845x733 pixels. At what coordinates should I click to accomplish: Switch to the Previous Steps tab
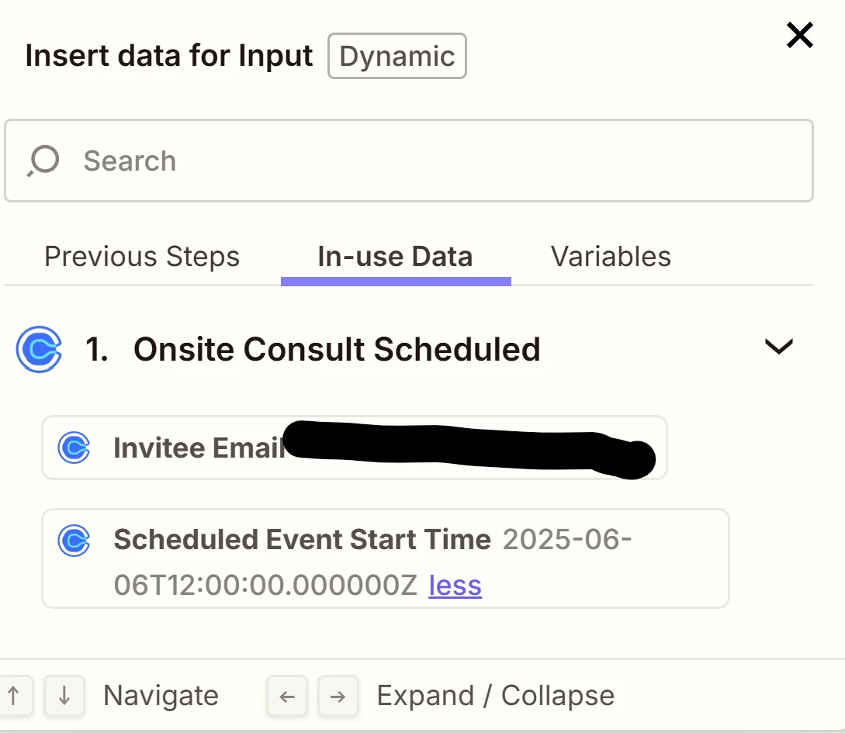[142, 257]
